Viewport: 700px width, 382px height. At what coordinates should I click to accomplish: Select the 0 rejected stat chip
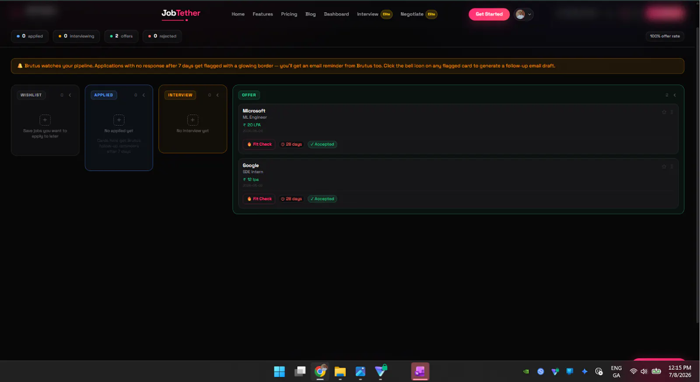pyautogui.click(x=162, y=36)
